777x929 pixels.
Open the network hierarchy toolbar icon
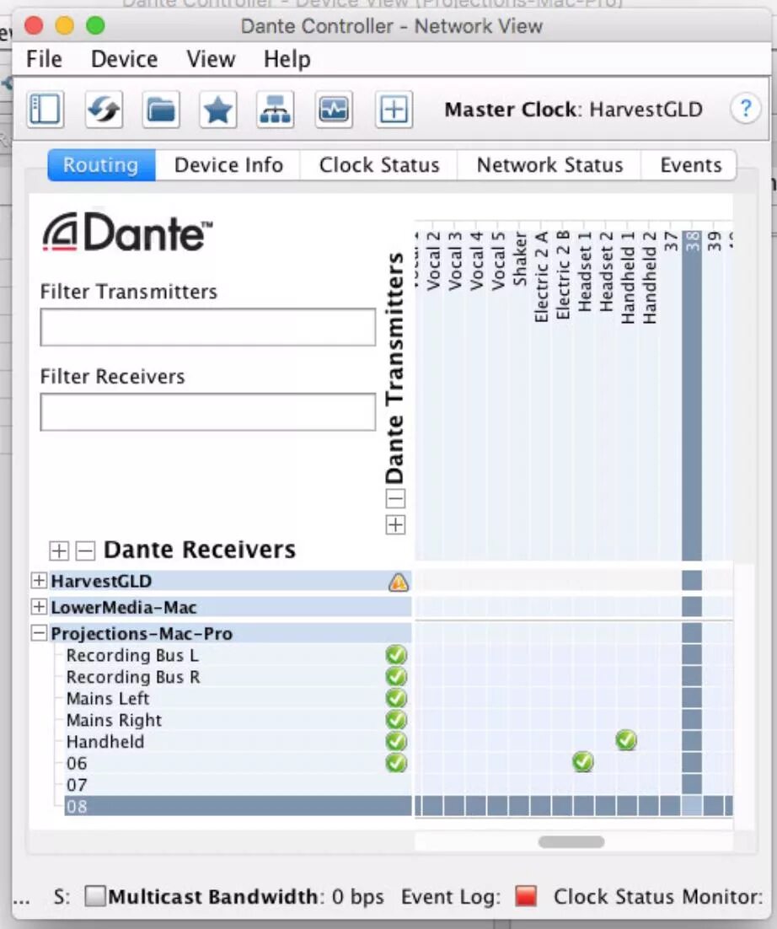(276, 110)
